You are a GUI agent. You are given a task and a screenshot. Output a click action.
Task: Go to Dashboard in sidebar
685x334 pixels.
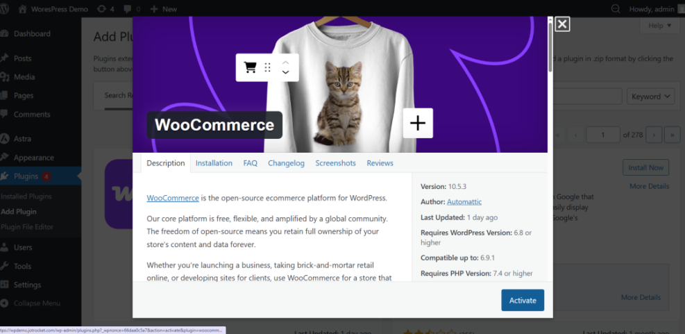click(31, 33)
